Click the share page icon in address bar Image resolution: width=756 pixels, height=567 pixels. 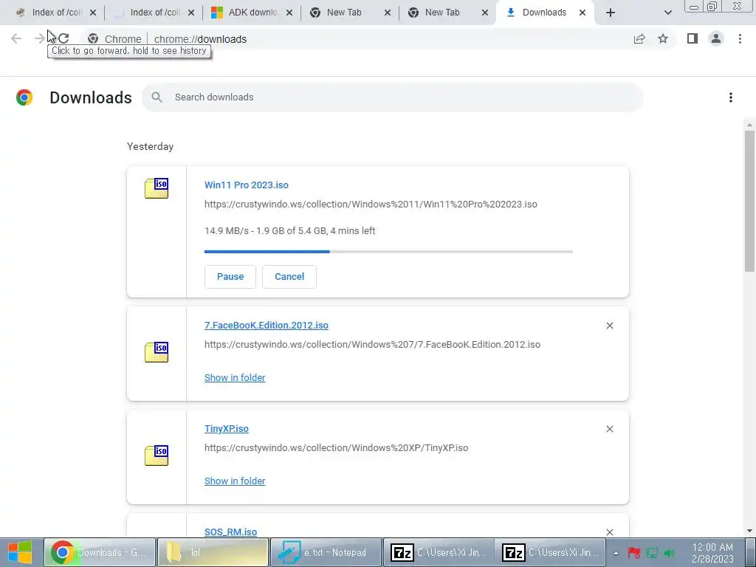pos(639,39)
